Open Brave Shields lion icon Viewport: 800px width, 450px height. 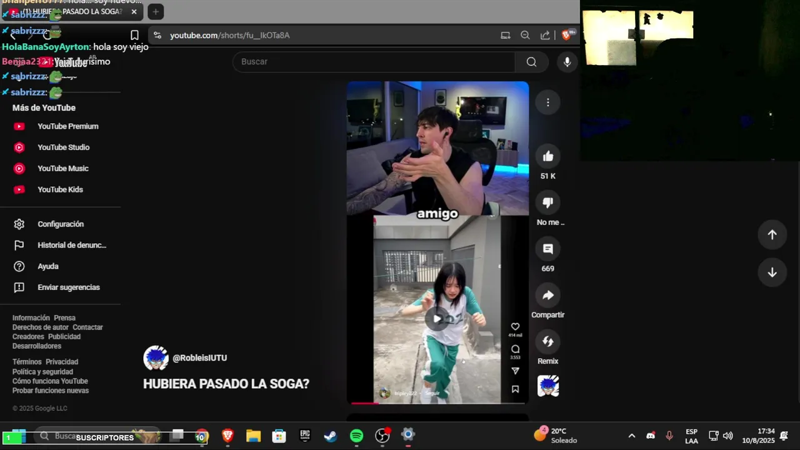click(x=566, y=36)
